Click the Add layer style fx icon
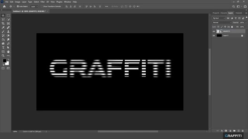Image resolution: width=248 pixels, height=139 pixels. (222, 131)
